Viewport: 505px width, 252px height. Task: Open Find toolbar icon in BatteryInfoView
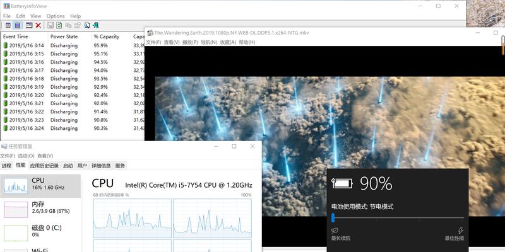tap(86, 25)
